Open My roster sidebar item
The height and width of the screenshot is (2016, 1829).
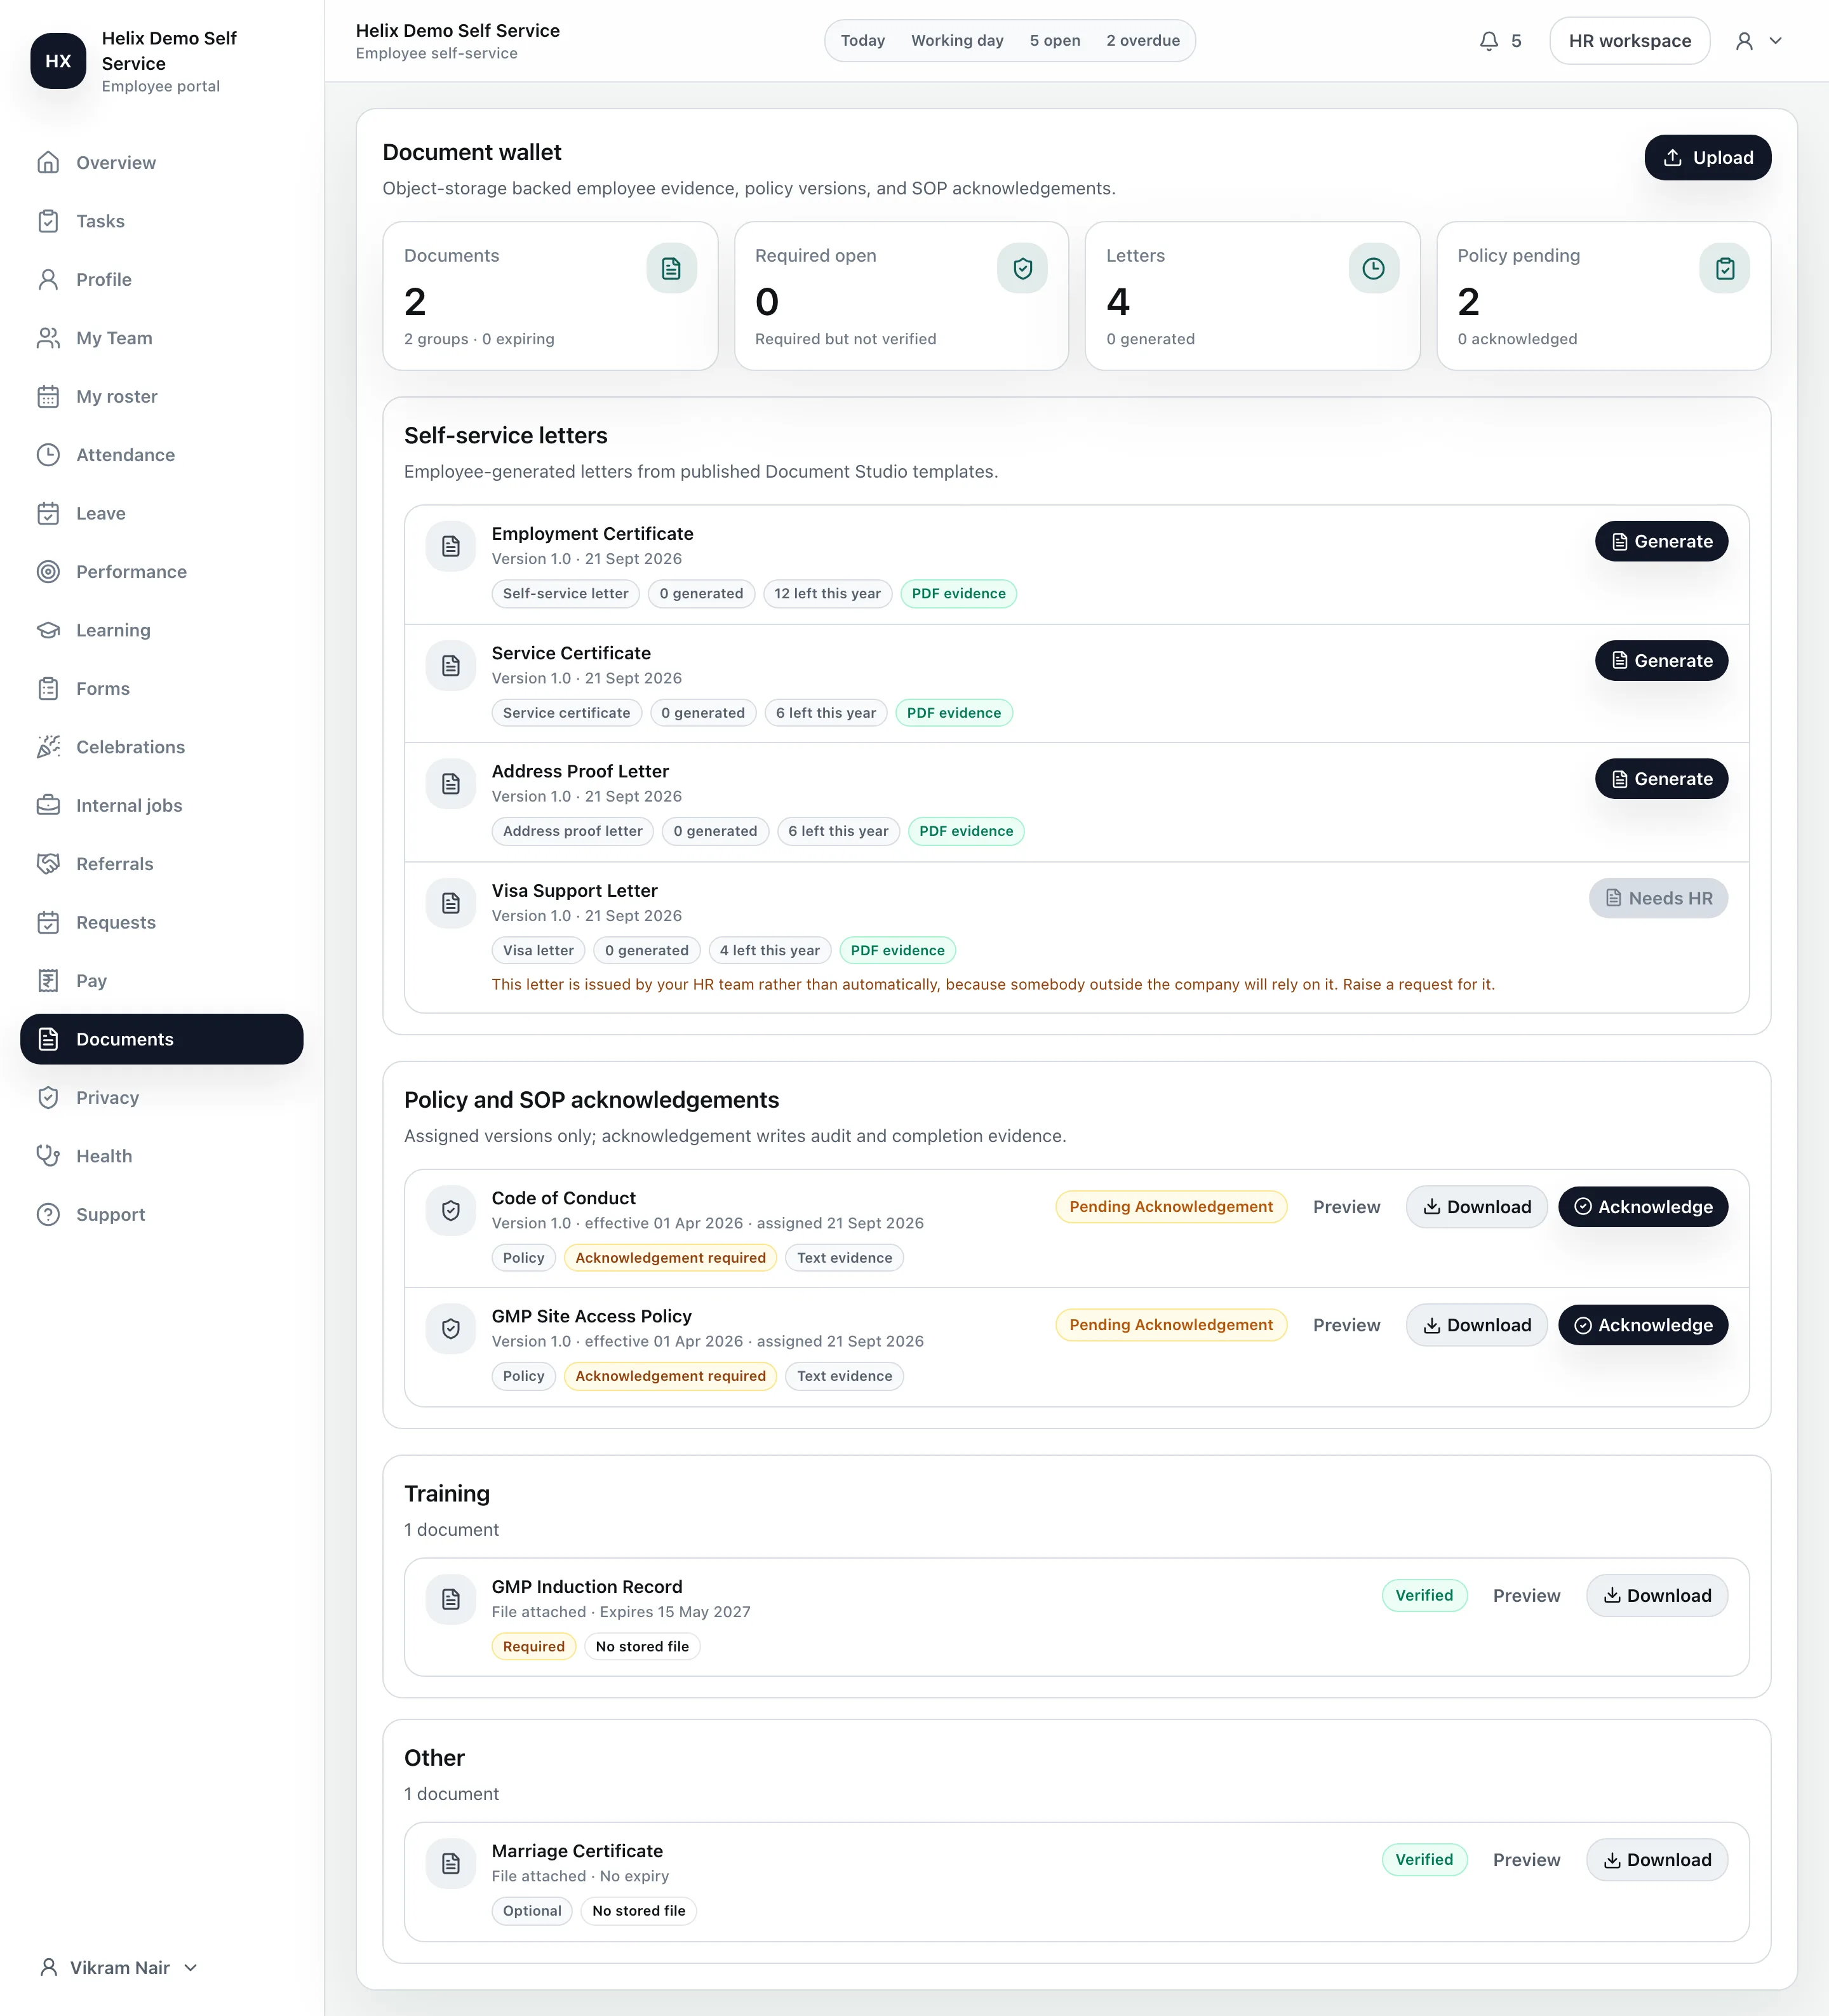pos(162,396)
